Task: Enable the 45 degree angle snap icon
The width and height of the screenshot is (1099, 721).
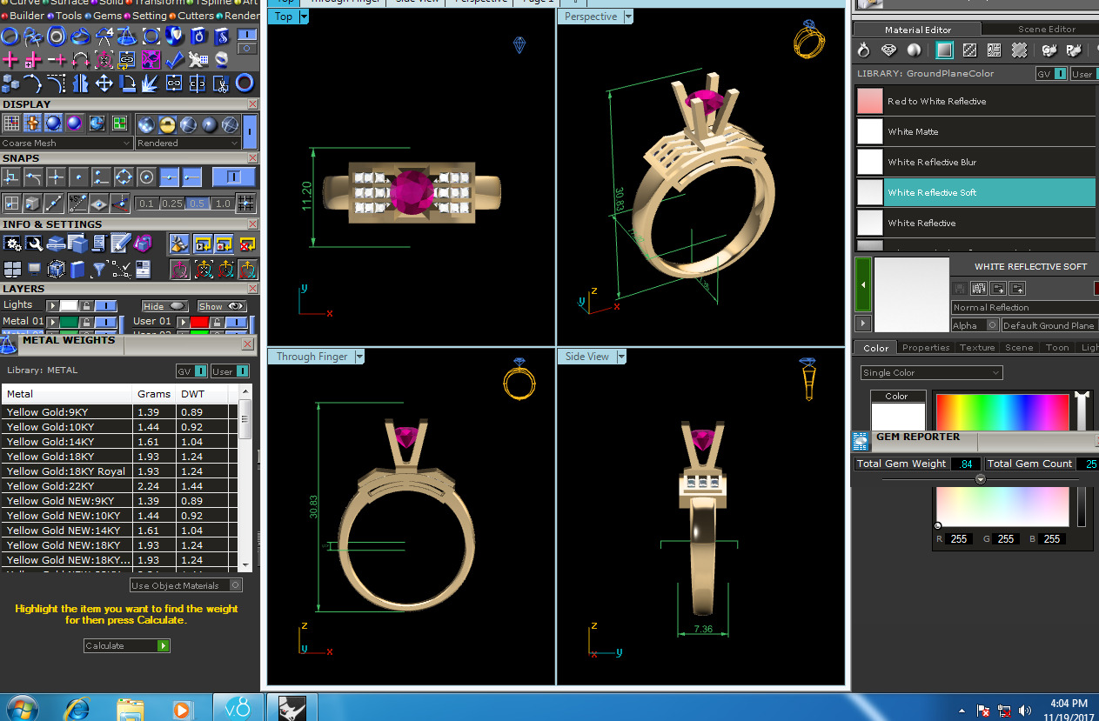Action: tap(77, 203)
